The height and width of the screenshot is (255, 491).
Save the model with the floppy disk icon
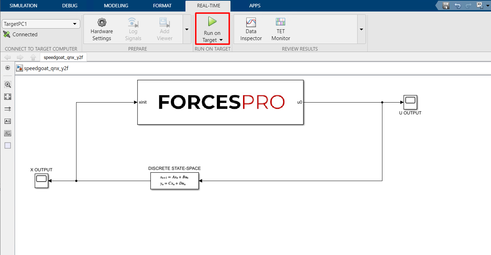pos(446,6)
